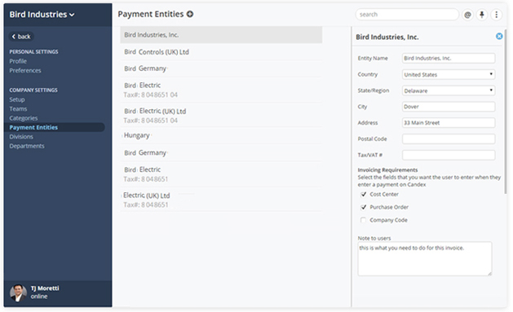This screenshot has width=513, height=312.
Task: Open the Country dropdown showing United States
Action: click(449, 74)
